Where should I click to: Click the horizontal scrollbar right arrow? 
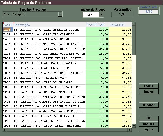pyautogui.click(x=130, y=130)
